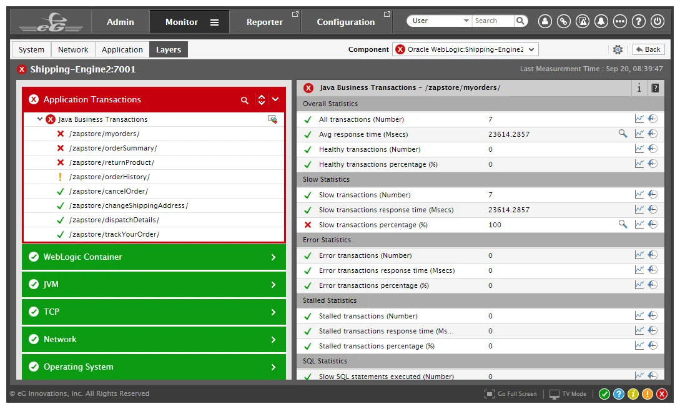The width and height of the screenshot is (680, 409).
Task: Select /zapstore/changeShippingAddress/ transaction
Action: click(129, 205)
